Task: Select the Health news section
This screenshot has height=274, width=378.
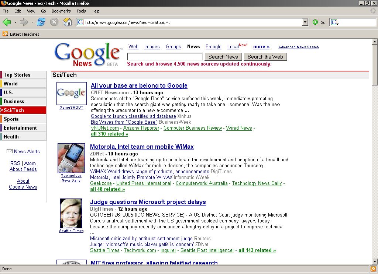Action: [x=23, y=137]
